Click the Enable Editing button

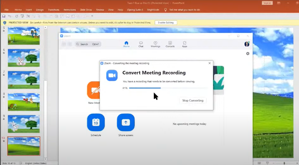tap(166, 22)
